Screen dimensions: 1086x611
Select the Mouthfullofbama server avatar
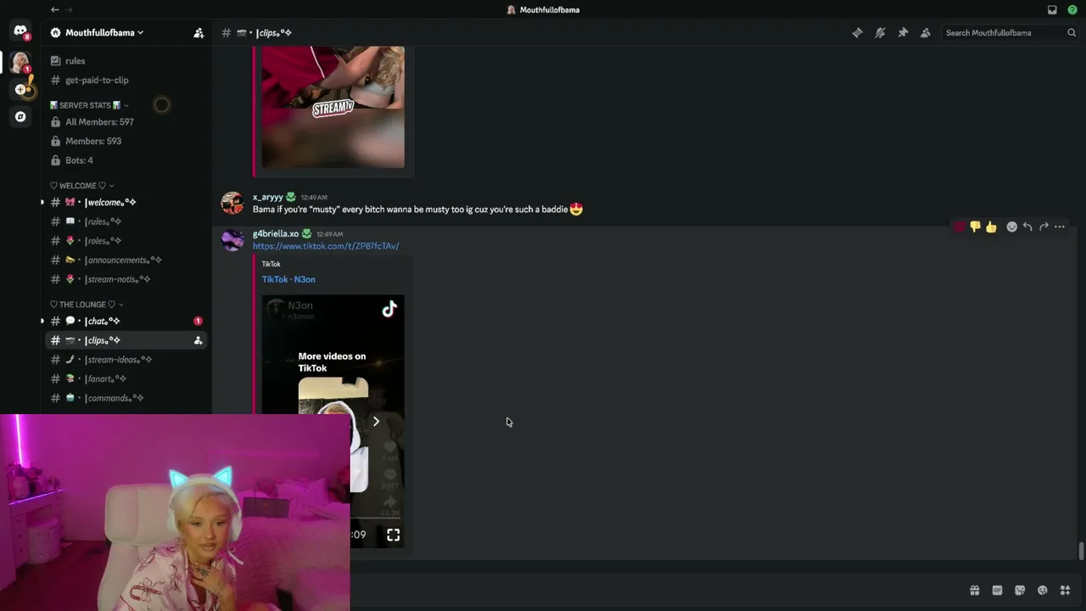coord(20,62)
